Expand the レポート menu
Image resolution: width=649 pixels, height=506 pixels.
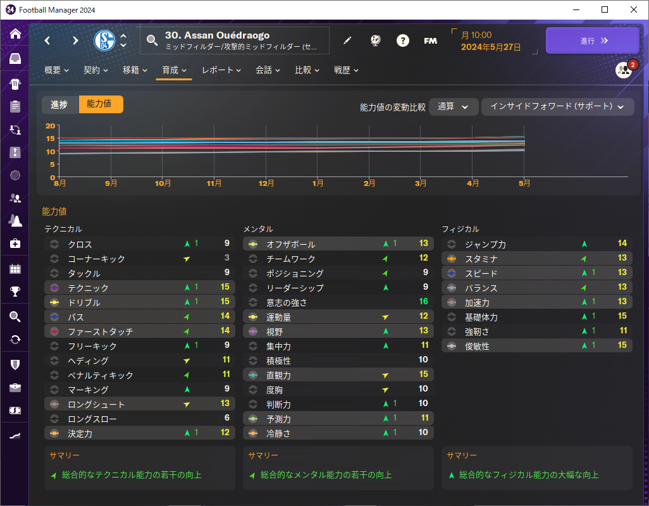click(x=221, y=70)
